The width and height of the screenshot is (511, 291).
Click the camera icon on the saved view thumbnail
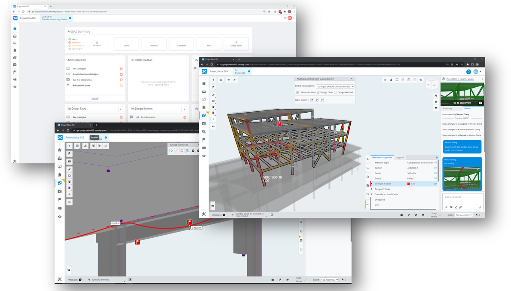(x=480, y=103)
